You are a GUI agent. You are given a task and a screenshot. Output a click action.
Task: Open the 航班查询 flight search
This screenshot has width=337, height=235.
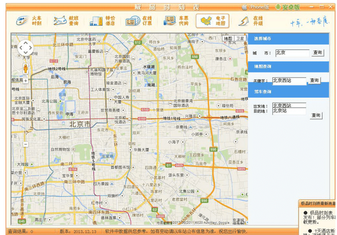(67, 21)
